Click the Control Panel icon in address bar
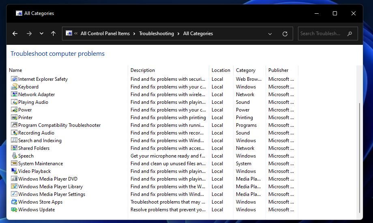 (69, 33)
